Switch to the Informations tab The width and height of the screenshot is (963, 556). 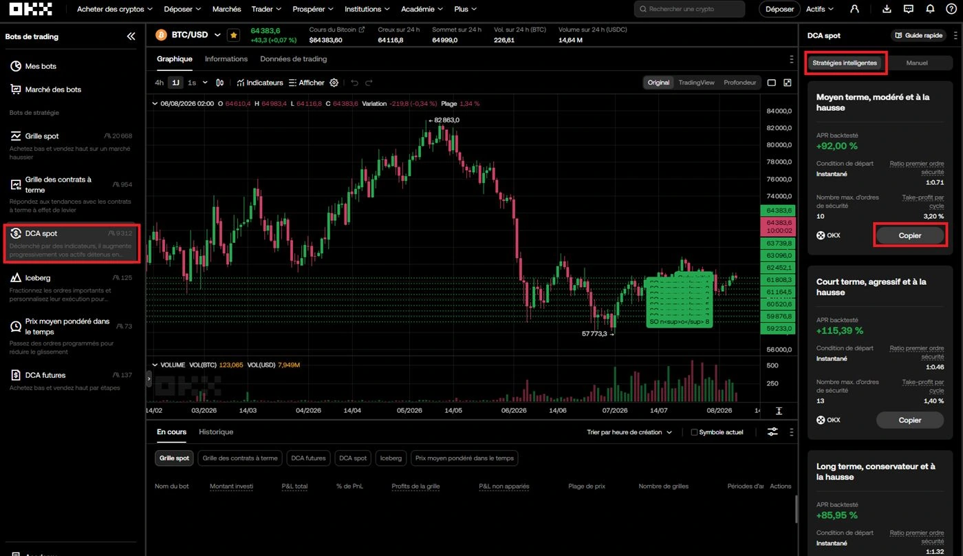(x=226, y=59)
